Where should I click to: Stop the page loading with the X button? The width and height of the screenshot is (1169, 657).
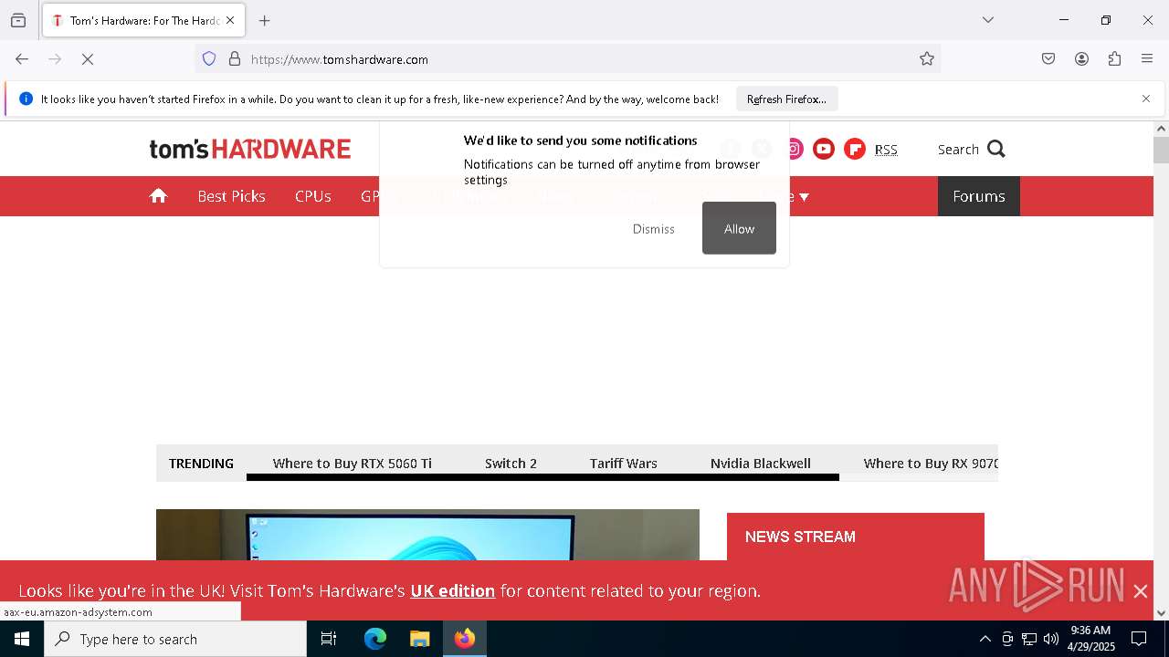tap(88, 59)
